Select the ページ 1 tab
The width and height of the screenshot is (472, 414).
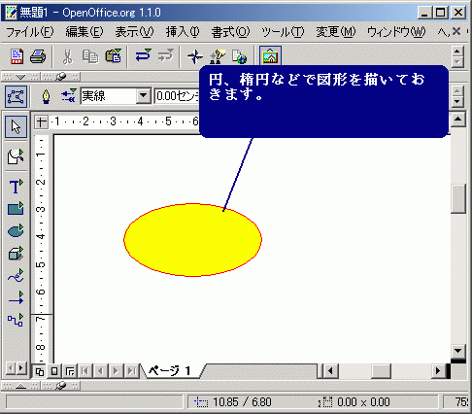tap(170, 370)
